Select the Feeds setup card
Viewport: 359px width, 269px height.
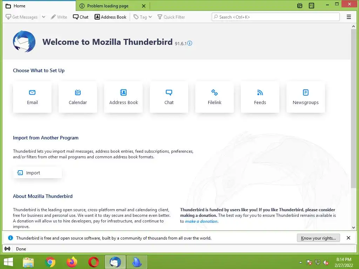260,97
